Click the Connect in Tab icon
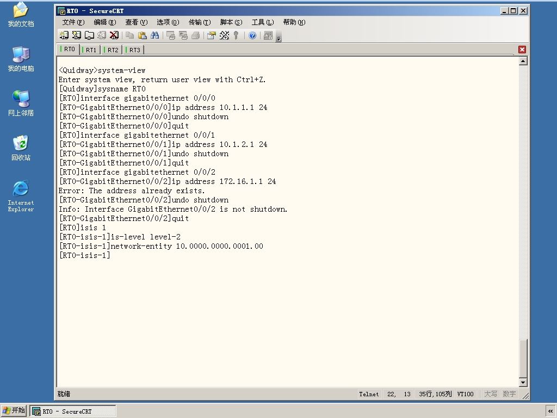 (x=89, y=35)
